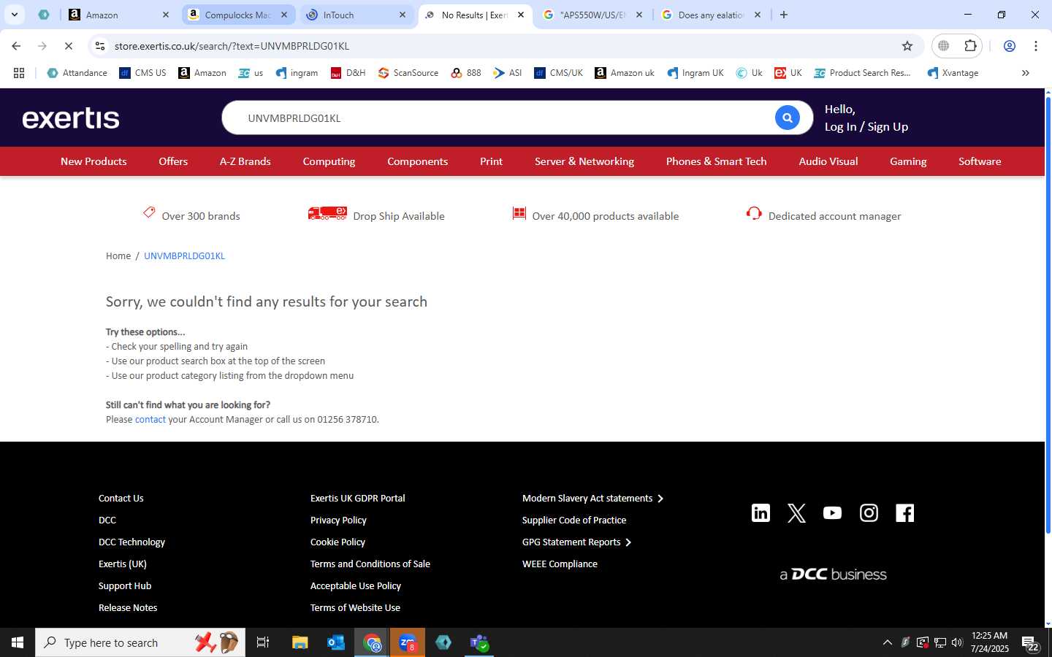Open the Attandance bookmark

[77, 73]
